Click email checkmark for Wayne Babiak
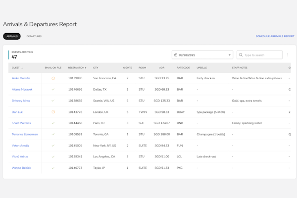Screen dimensions: 297x198 click(53, 168)
